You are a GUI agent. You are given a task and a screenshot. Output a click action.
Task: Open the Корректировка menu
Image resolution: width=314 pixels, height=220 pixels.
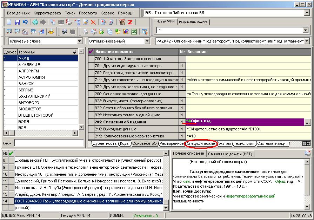coord(47,13)
